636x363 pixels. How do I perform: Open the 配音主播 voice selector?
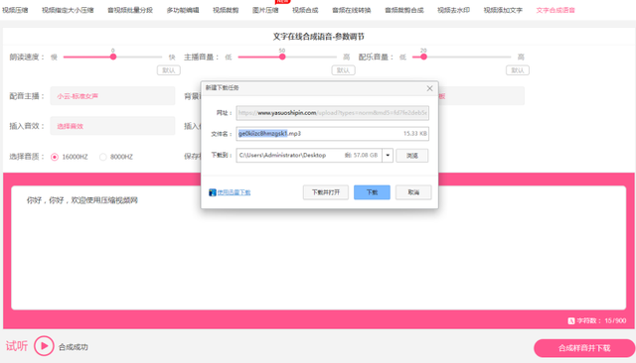tap(112, 96)
